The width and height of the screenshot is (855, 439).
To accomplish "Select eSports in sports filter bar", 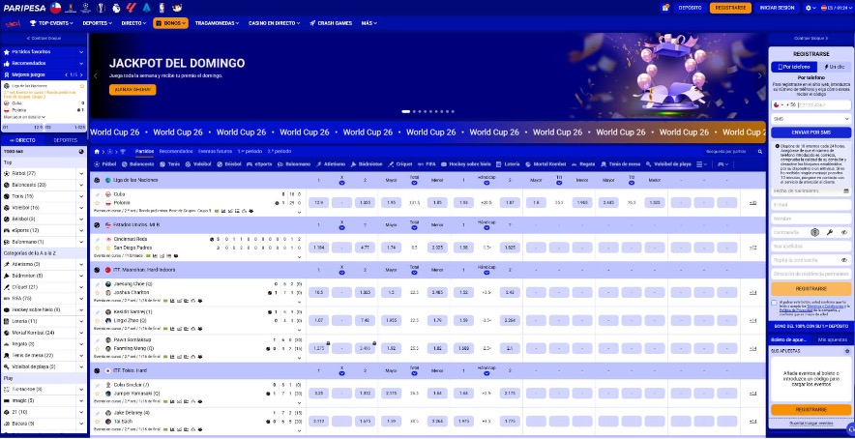I will [x=259, y=163].
